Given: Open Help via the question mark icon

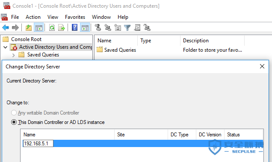Looking at the screenshot, I should click(74, 28).
